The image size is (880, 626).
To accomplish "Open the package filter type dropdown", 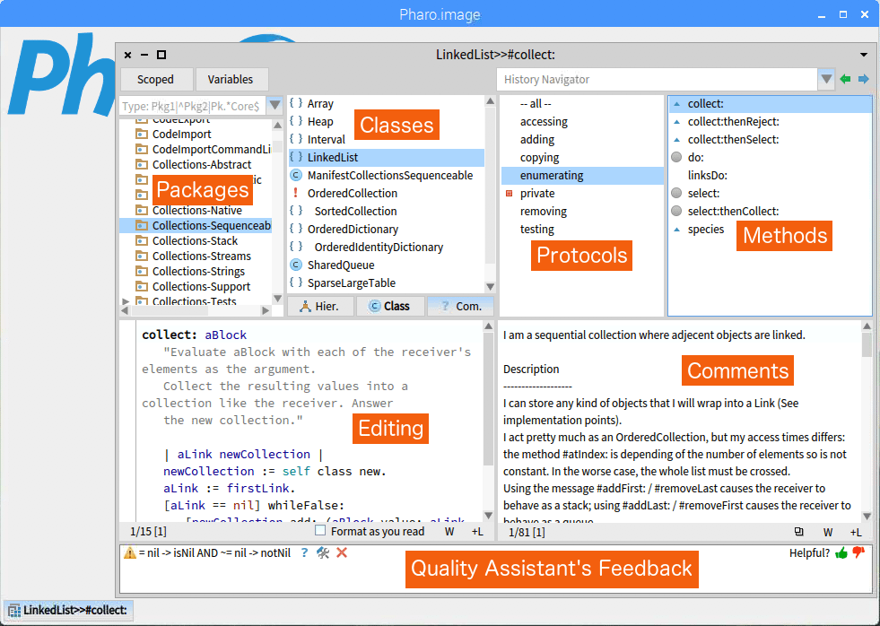I will [x=275, y=106].
